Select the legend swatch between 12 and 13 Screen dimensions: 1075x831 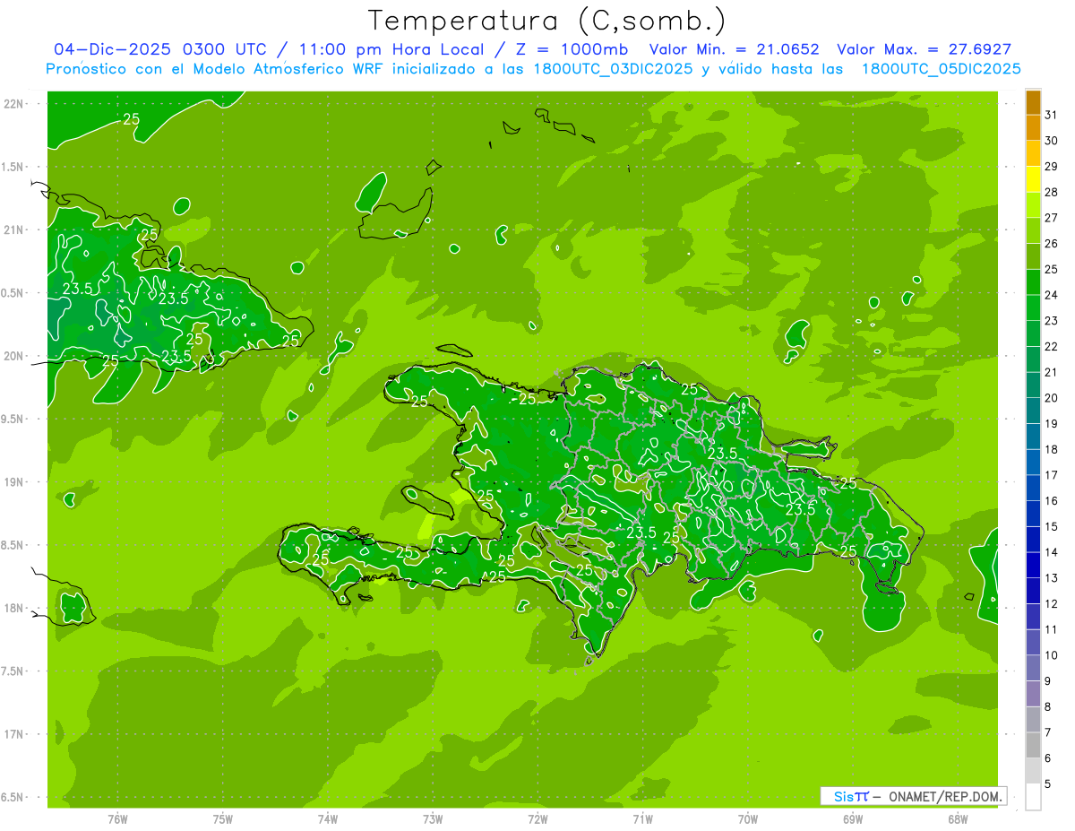(x=1033, y=591)
